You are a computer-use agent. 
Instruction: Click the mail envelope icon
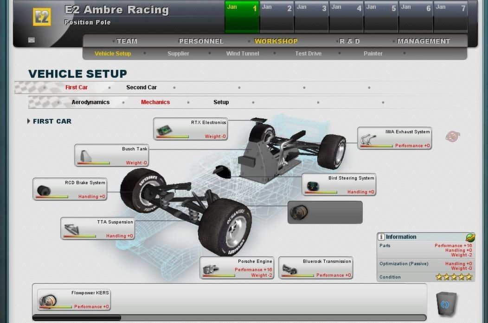point(31,40)
